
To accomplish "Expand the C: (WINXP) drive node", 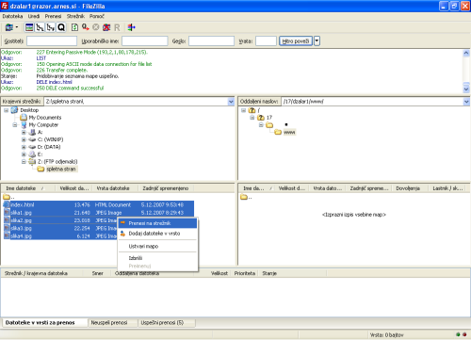I will click(24, 139).
